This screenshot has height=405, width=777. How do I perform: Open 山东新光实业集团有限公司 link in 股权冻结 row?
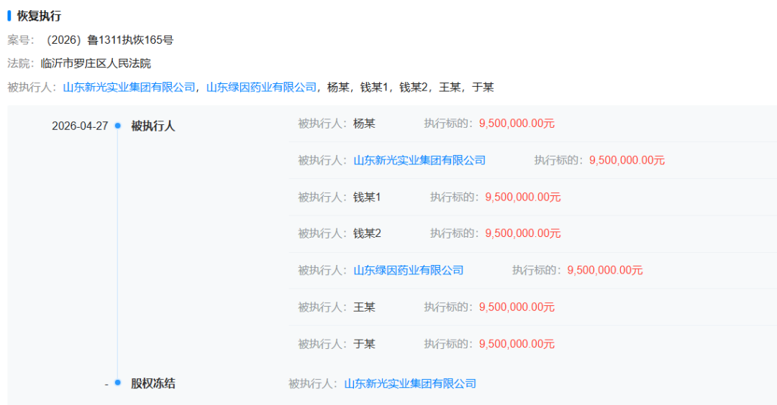(410, 383)
